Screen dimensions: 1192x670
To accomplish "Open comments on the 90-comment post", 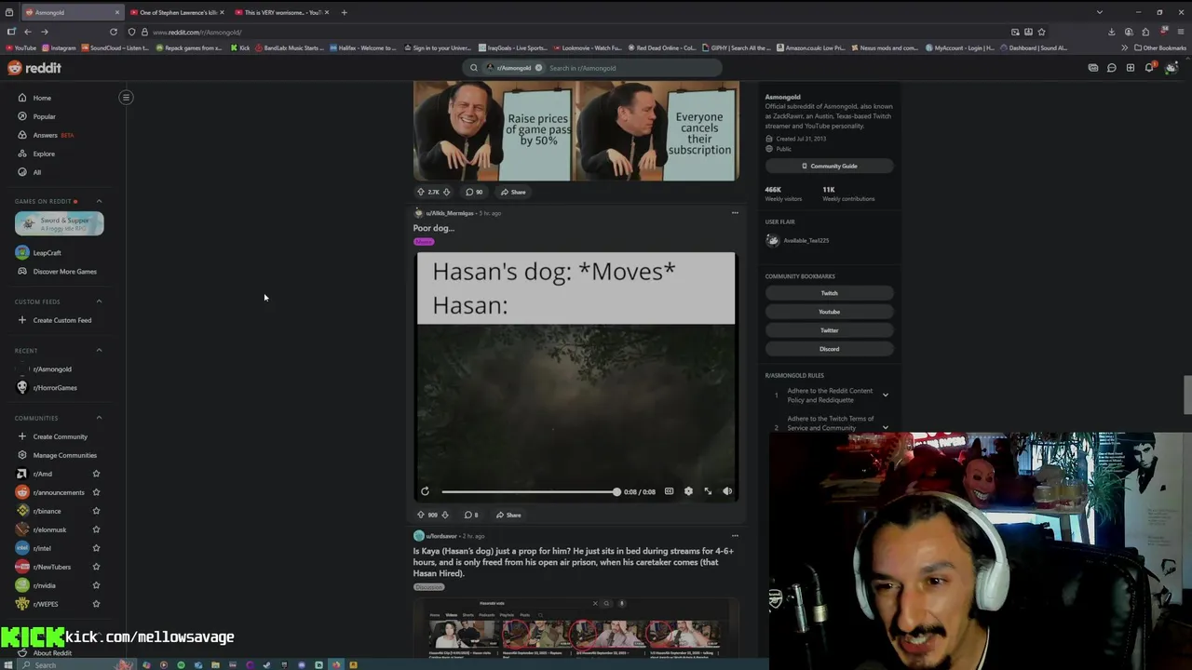I will 474,192.
